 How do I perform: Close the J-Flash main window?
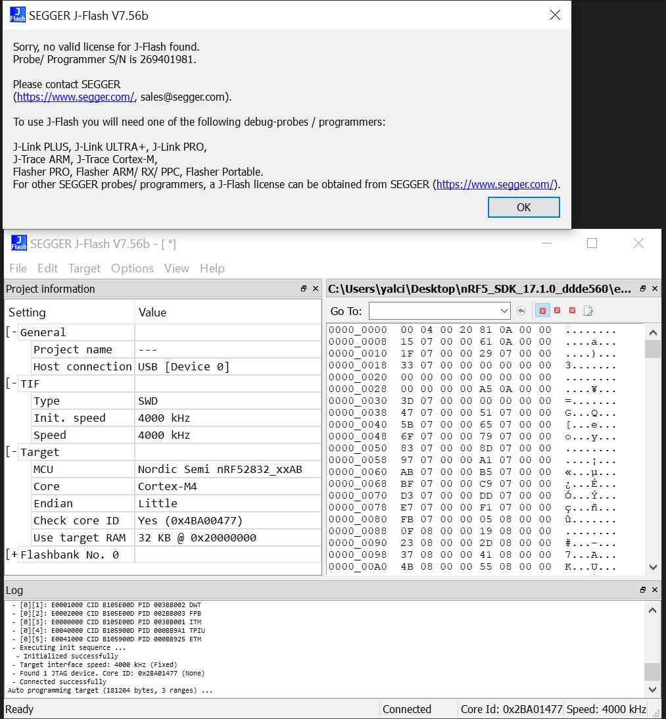638,243
